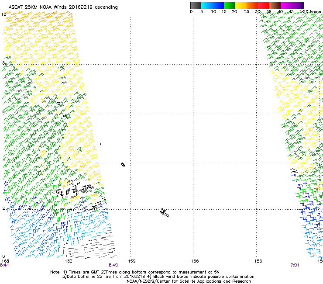Viewport: 323px width, 284px height.
Task: Click the purple time stamp '8:40'
Action: tap(113, 265)
